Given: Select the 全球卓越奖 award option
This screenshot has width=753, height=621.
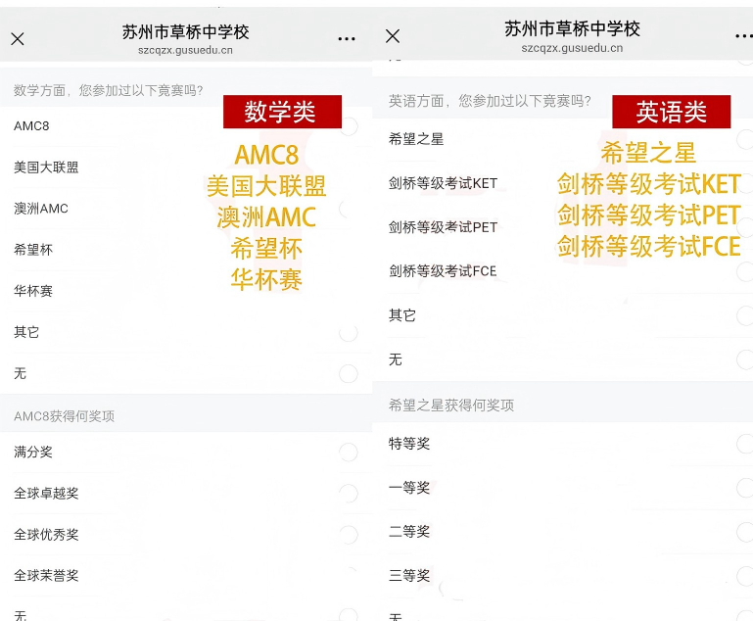Looking at the screenshot, I should (x=349, y=493).
